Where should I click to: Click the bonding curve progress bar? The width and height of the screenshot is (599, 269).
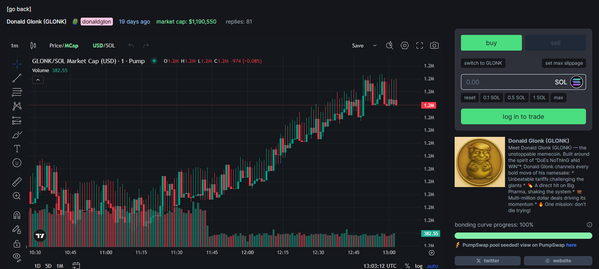523,236
